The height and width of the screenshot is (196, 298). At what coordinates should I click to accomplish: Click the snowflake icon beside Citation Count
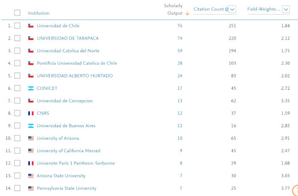226,9
